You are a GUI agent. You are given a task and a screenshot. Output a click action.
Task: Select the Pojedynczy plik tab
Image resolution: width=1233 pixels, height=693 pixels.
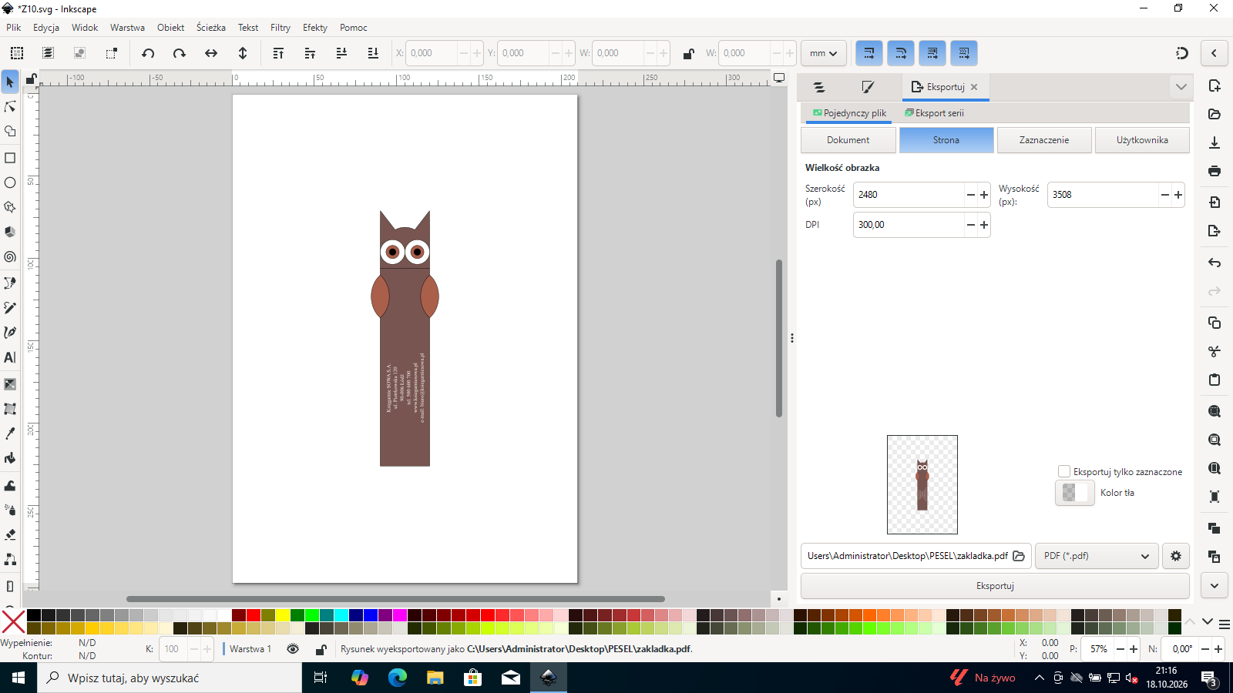tap(850, 113)
